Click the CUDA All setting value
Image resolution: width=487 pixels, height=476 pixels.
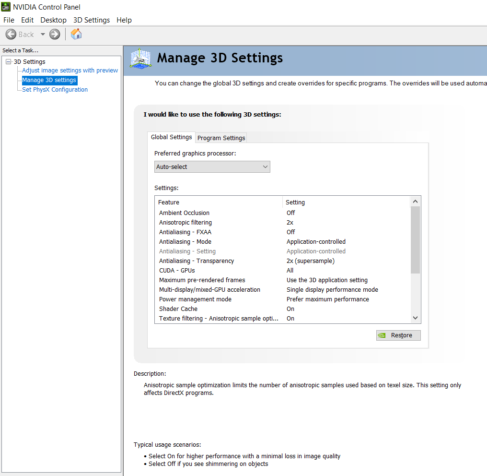(290, 271)
